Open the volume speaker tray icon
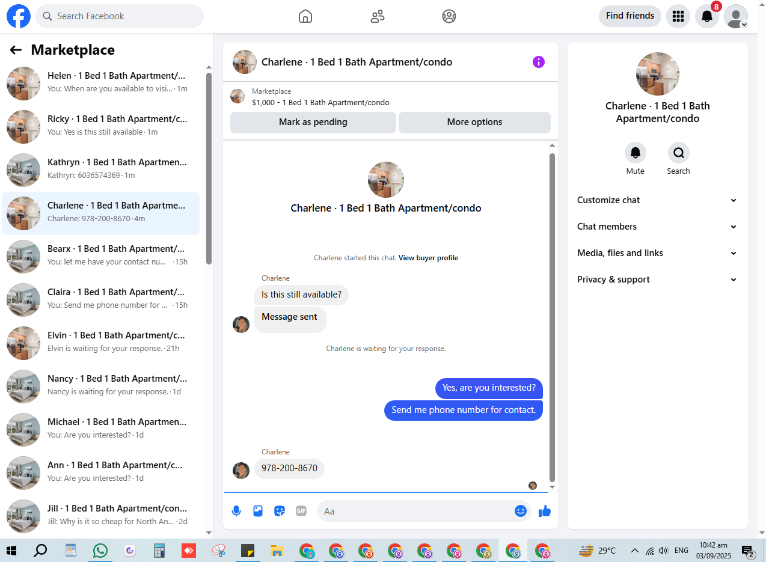The image size is (766, 562). tap(663, 551)
